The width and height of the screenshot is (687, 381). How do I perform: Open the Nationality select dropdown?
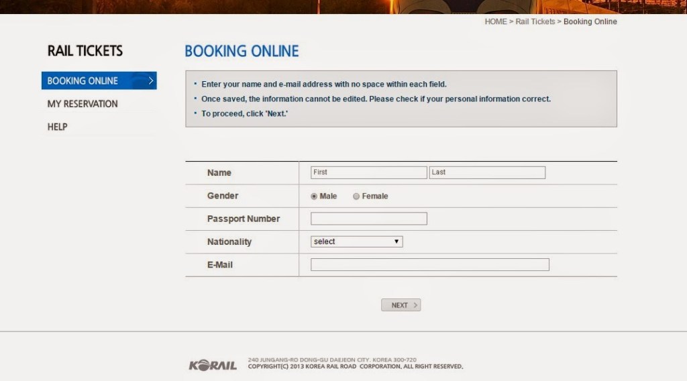[x=356, y=241]
